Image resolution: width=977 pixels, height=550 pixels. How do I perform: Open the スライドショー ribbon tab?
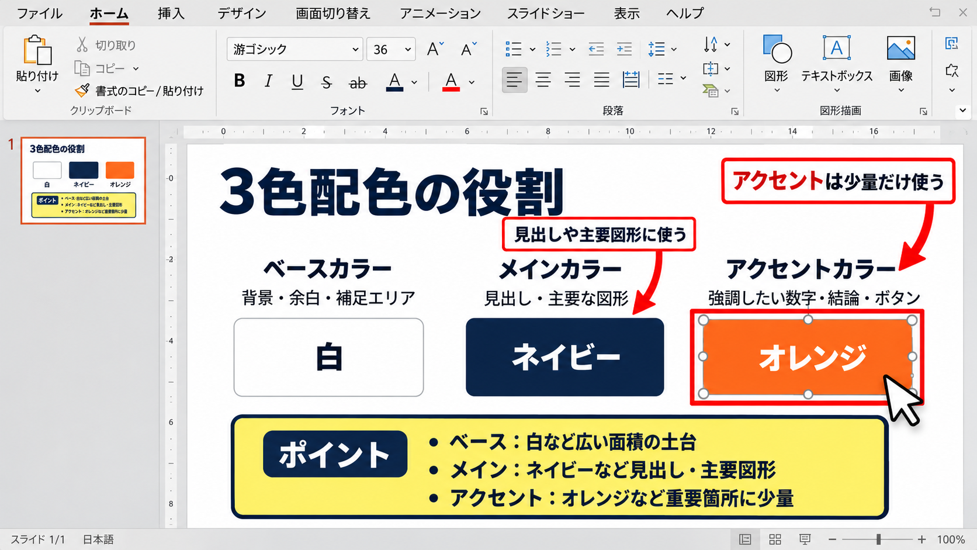[546, 13]
